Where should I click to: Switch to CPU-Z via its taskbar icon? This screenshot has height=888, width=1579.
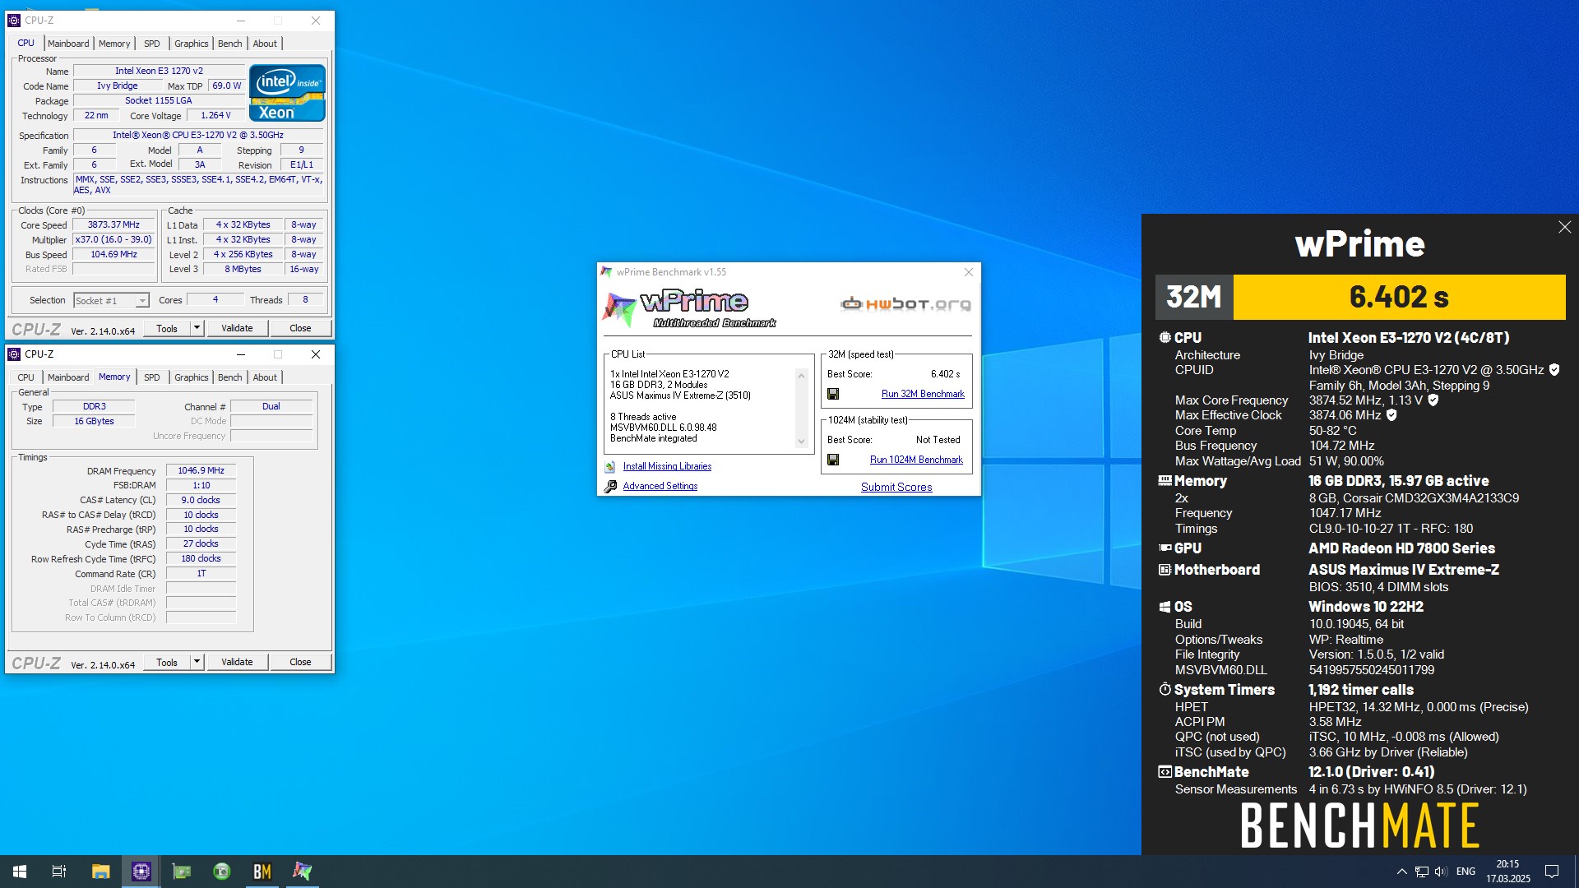click(x=141, y=872)
